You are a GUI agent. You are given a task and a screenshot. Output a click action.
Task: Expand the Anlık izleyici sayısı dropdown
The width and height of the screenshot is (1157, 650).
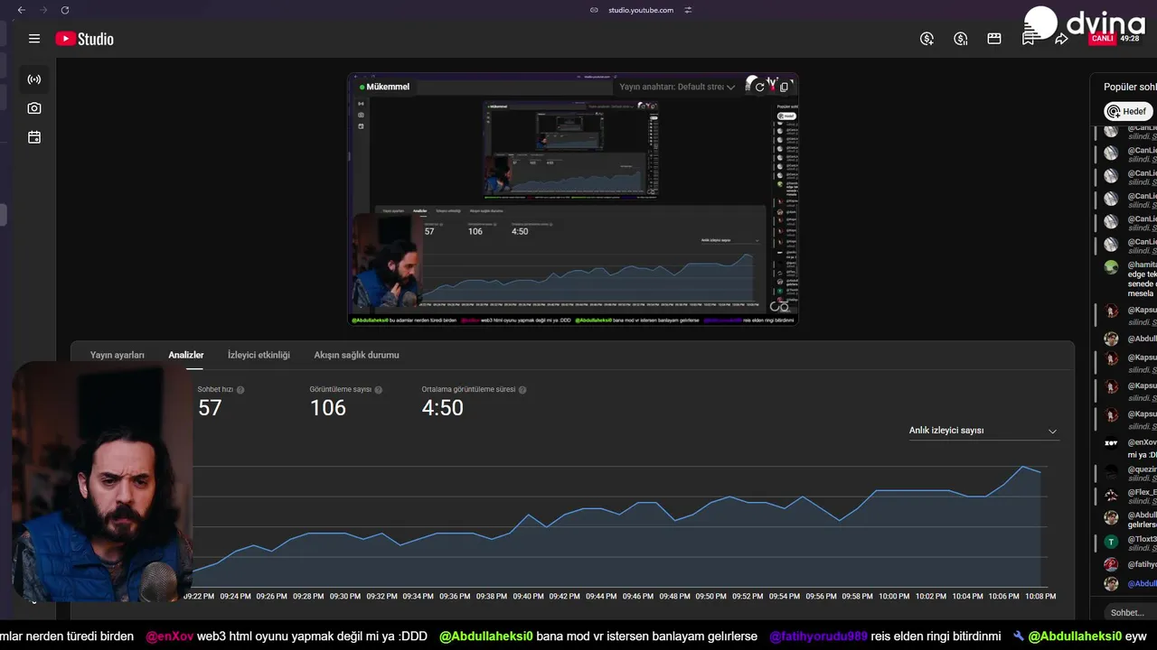tap(983, 431)
